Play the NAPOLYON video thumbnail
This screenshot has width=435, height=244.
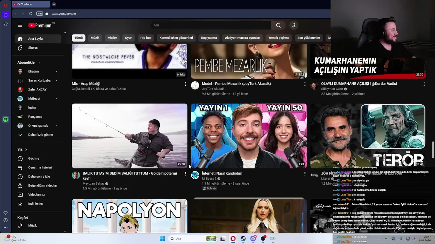[129, 216]
